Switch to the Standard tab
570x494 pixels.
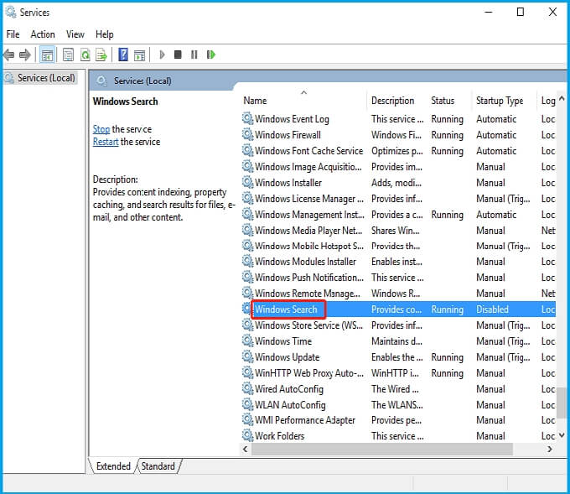coord(158,466)
